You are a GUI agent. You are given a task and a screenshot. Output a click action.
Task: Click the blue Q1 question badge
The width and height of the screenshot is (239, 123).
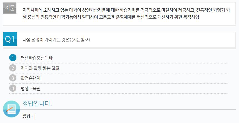[10, 39]
